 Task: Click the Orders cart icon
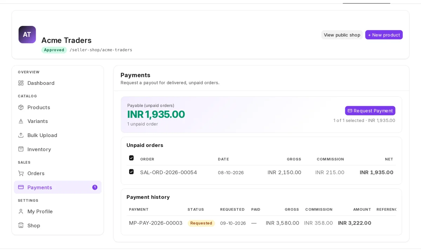21,173
